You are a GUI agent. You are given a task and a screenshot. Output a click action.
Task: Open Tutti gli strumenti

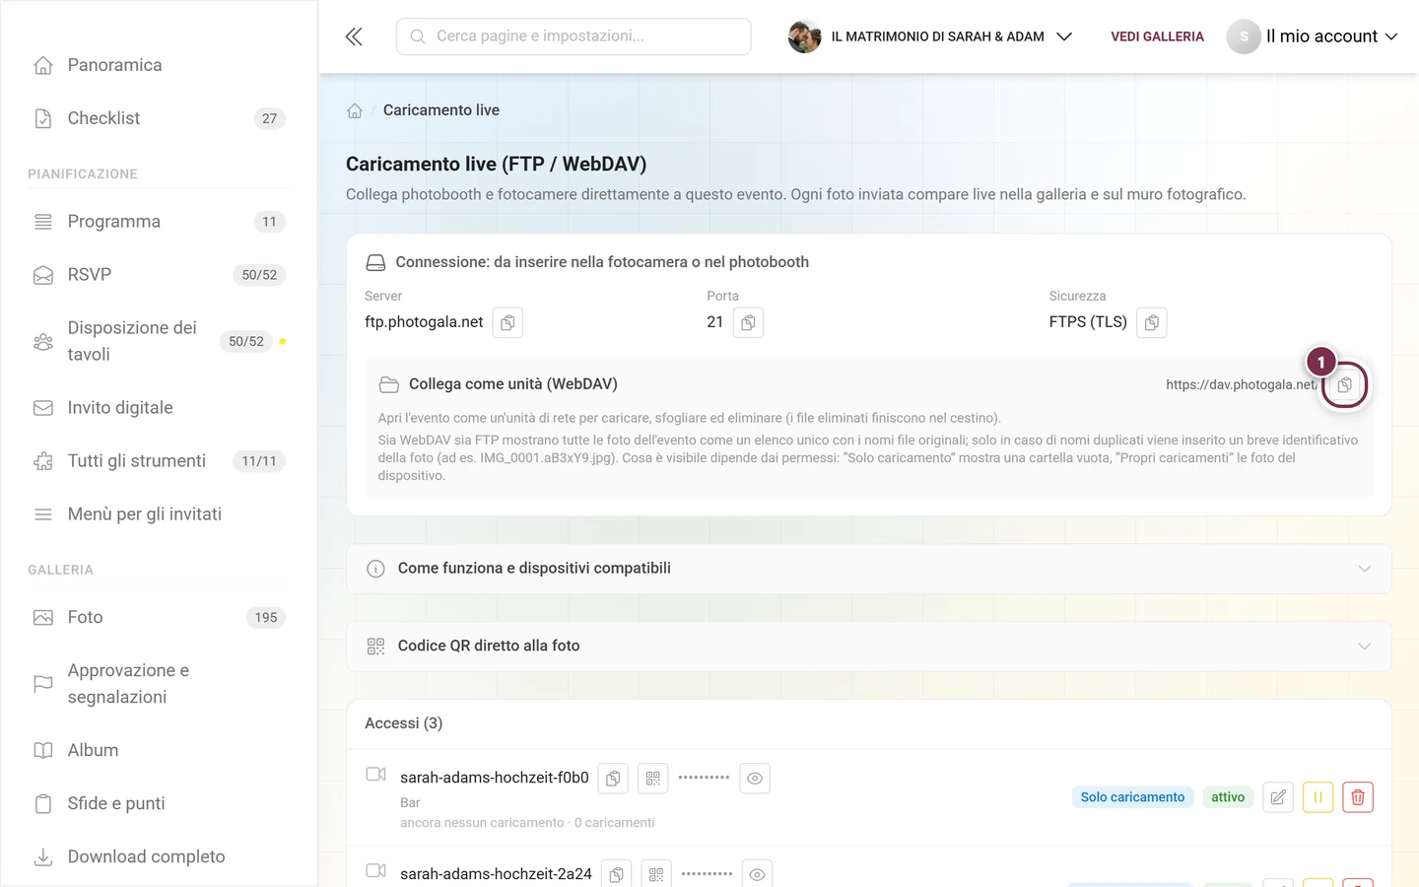coord(159,461)
